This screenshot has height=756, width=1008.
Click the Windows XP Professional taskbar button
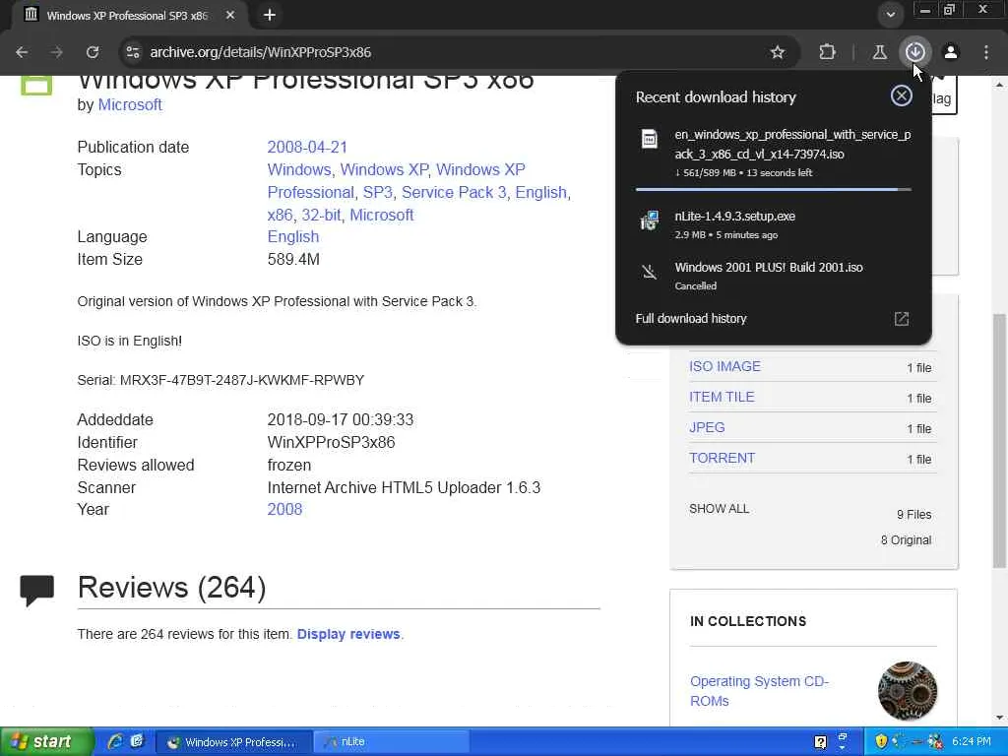[234, 742]
